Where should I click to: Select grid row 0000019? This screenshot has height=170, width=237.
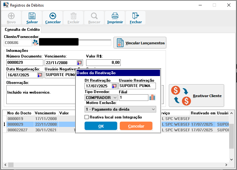(116, 118)
